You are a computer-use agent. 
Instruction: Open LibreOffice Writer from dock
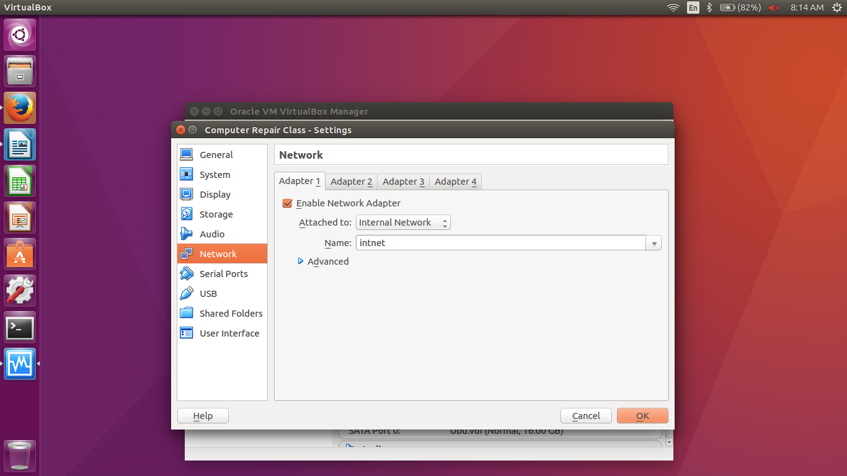[20, 144]
